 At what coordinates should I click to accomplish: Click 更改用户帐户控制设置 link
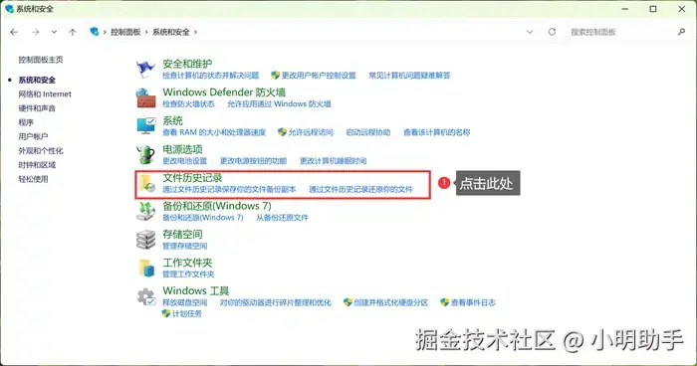(x=319, y=76)
